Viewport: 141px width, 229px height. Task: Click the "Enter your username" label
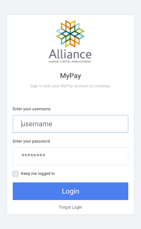pyautogui.click(x=31, y=109)
